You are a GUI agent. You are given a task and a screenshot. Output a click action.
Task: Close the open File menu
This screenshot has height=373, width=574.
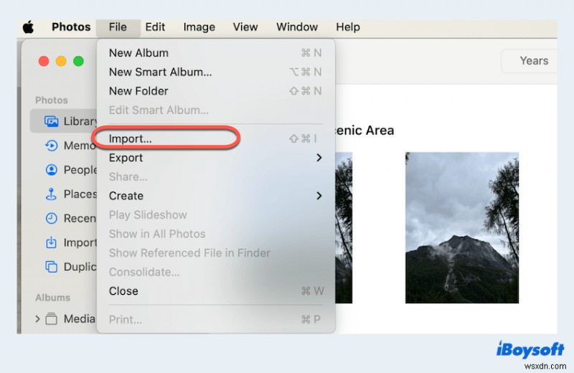click(118, 27)
